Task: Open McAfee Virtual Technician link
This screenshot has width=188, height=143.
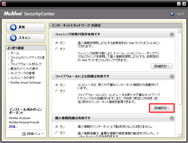Action: (26, 83)
